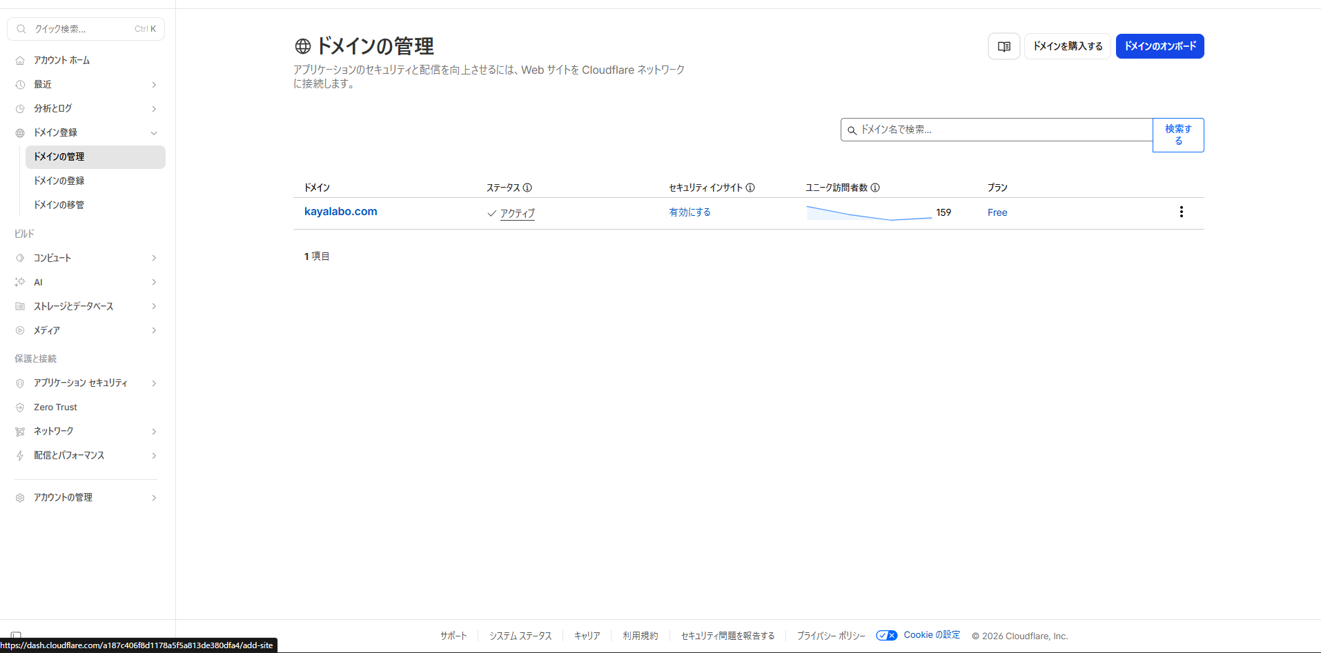
Task: Expand the アカウントの管理 chevron
Action: coord(154,498)
